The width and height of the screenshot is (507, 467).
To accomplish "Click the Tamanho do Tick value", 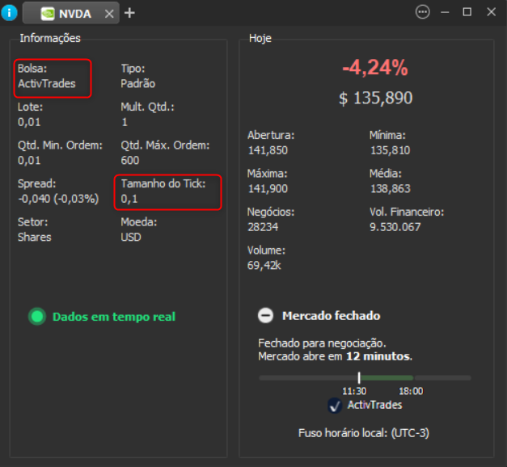I will (129, 198).
